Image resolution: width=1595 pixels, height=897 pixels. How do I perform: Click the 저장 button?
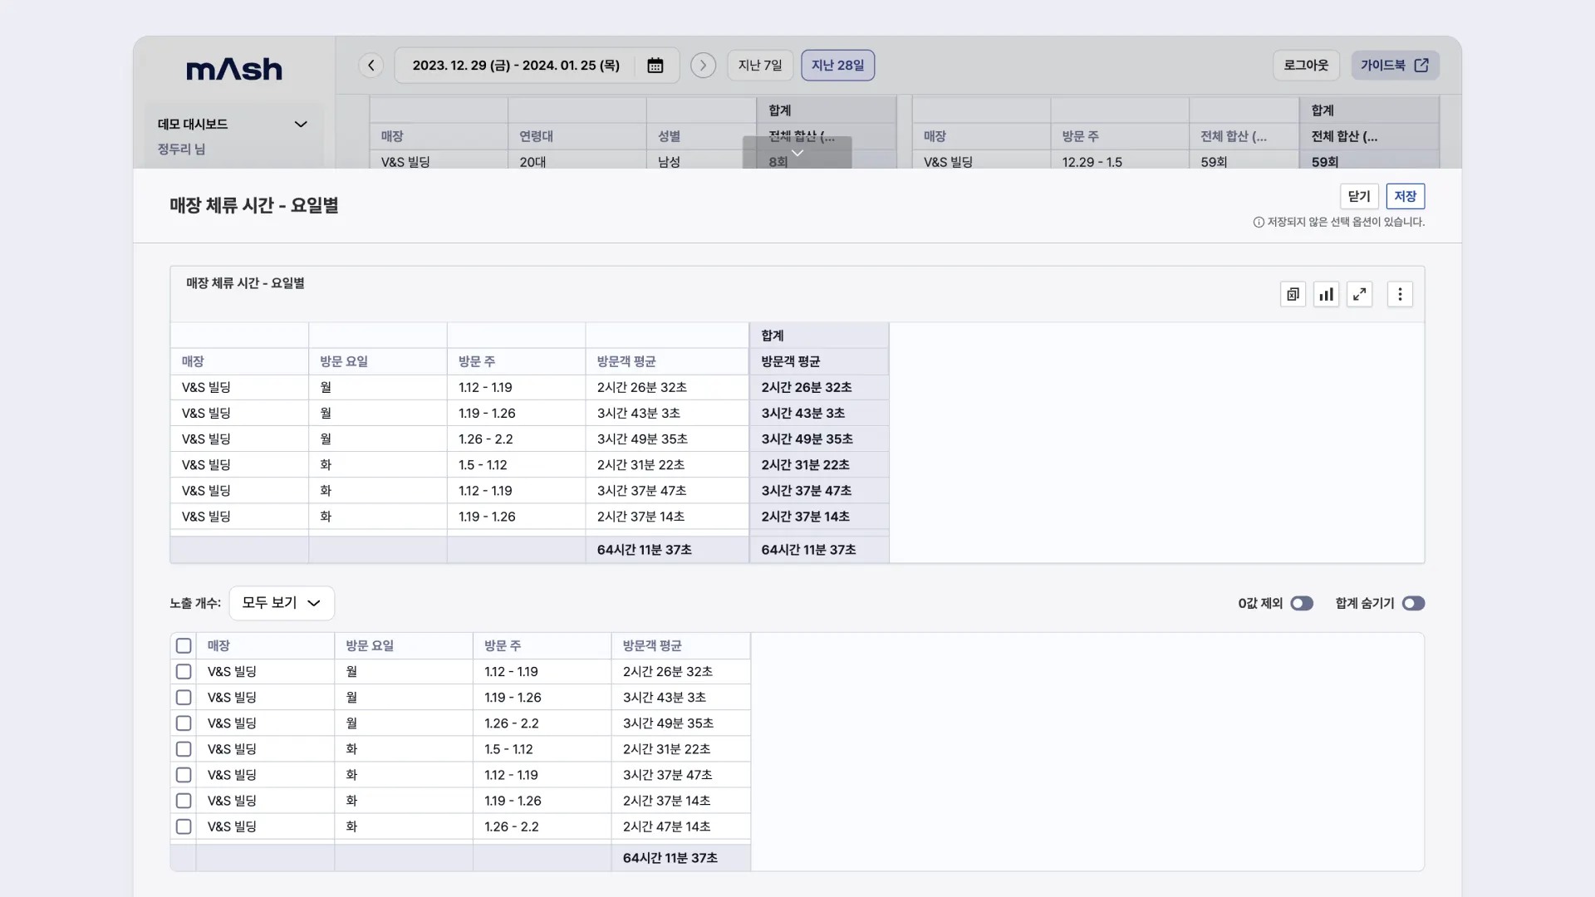point(1405,196)
